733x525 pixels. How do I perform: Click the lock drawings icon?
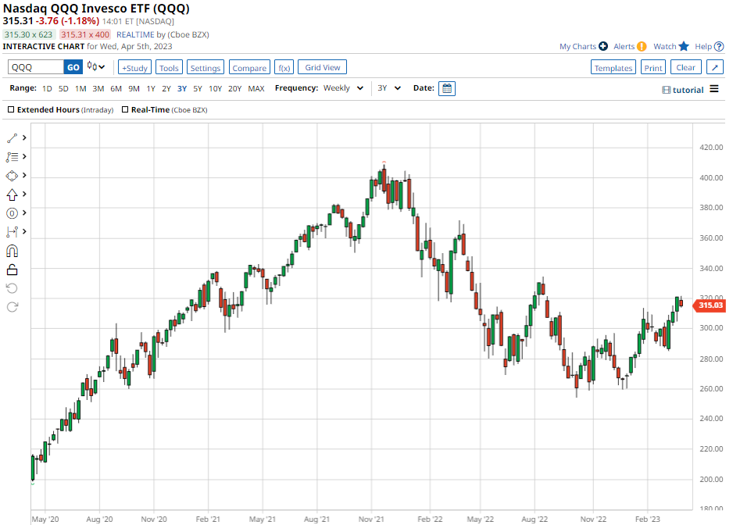[13, 270]
